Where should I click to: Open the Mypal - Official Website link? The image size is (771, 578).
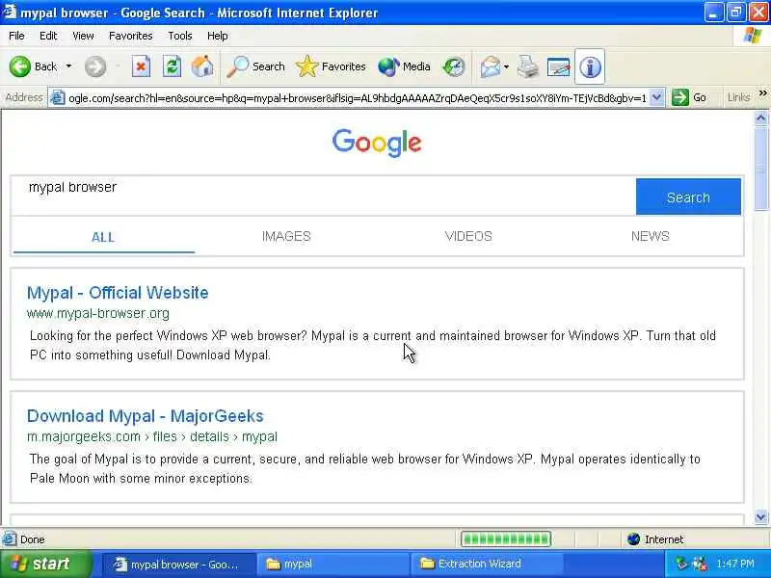[x=118, y=293]
